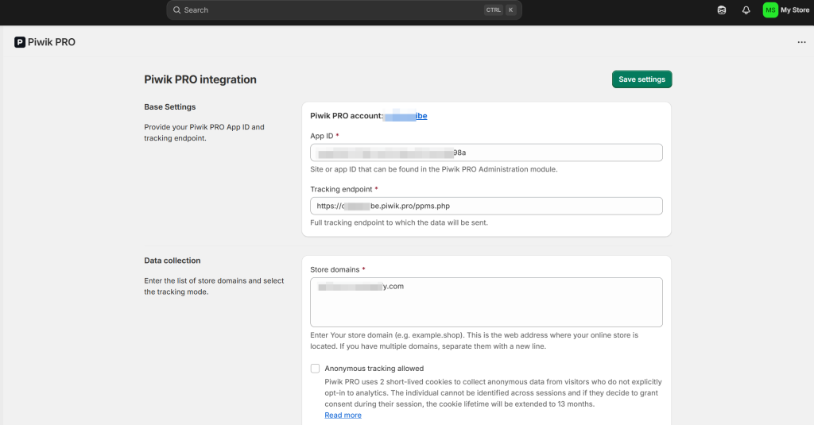The width and height of the screenshot is (814, 425).
Task: Open the sidekick assistant icon in top bar
Action: [722, 10]
